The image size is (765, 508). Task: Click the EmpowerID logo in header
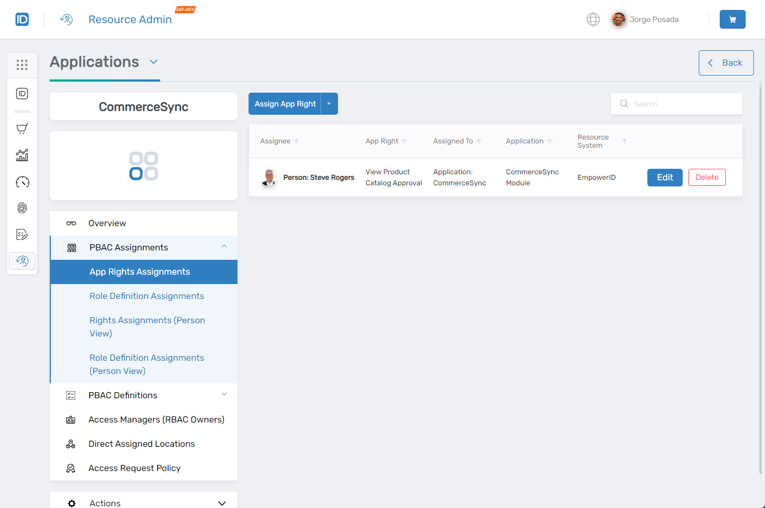22,19
